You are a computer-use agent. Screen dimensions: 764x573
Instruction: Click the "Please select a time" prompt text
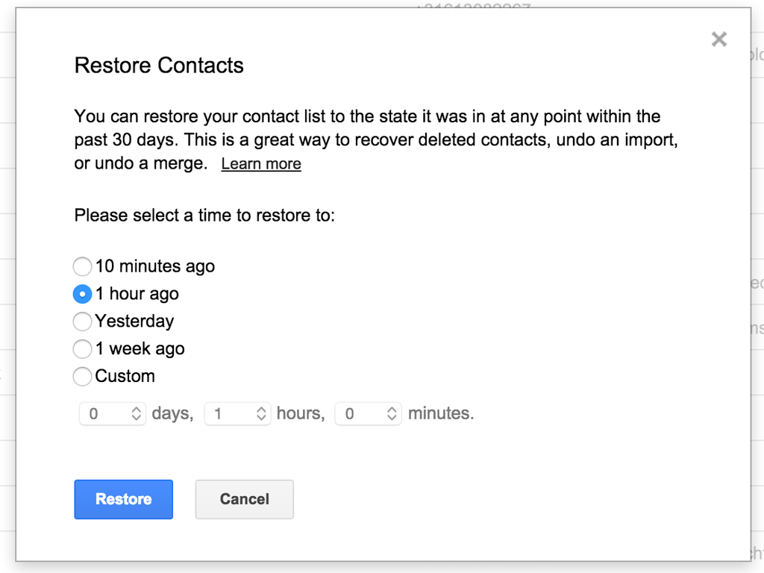(x=204, y=216)
